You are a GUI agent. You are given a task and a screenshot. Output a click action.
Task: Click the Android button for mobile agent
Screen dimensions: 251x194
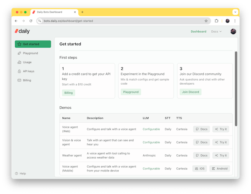click(x=220, y=169)
